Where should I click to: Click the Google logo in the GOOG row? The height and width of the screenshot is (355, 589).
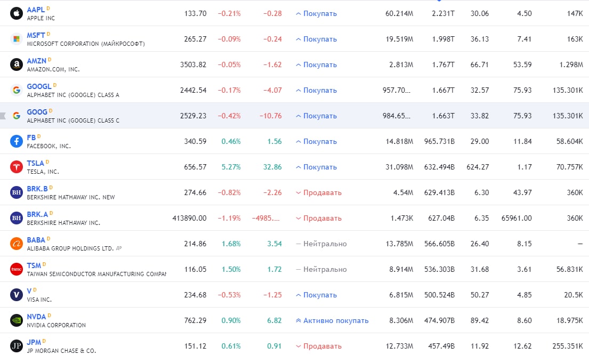16,115
